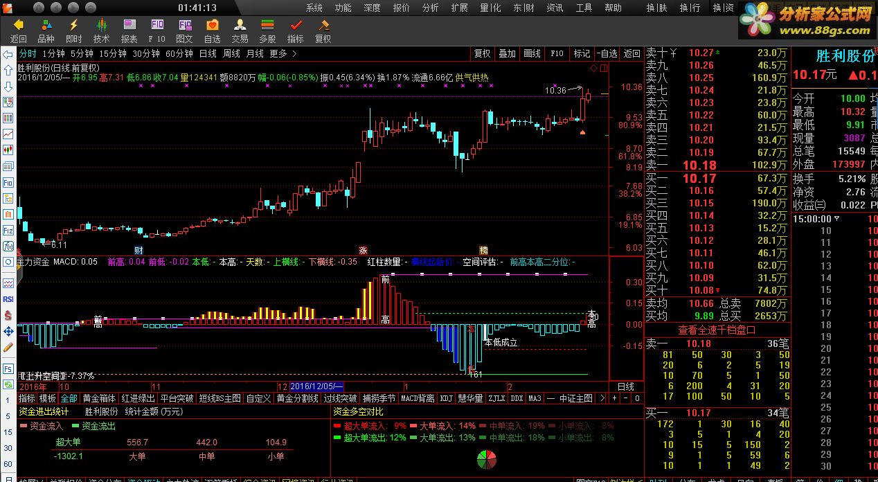Click the four-way move arrows sidebar icon
The height and width of the screenshot is (482, 878).
(8, 331)
